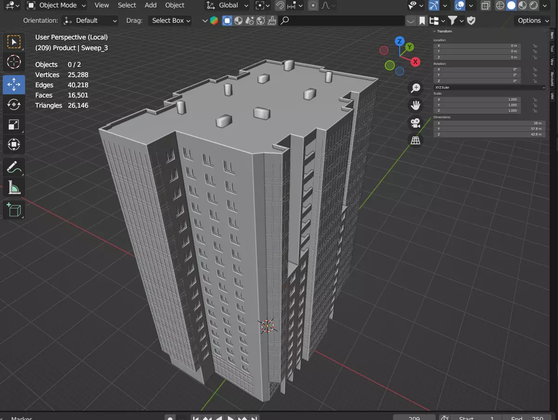The height and width of the screenshot is (420, 558).
Task: Switch to the View sidebar tab
Action: click(x=552, y=61)
